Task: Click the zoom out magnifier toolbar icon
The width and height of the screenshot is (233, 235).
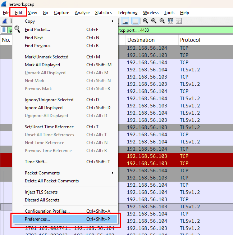Action: pos(154,21)
